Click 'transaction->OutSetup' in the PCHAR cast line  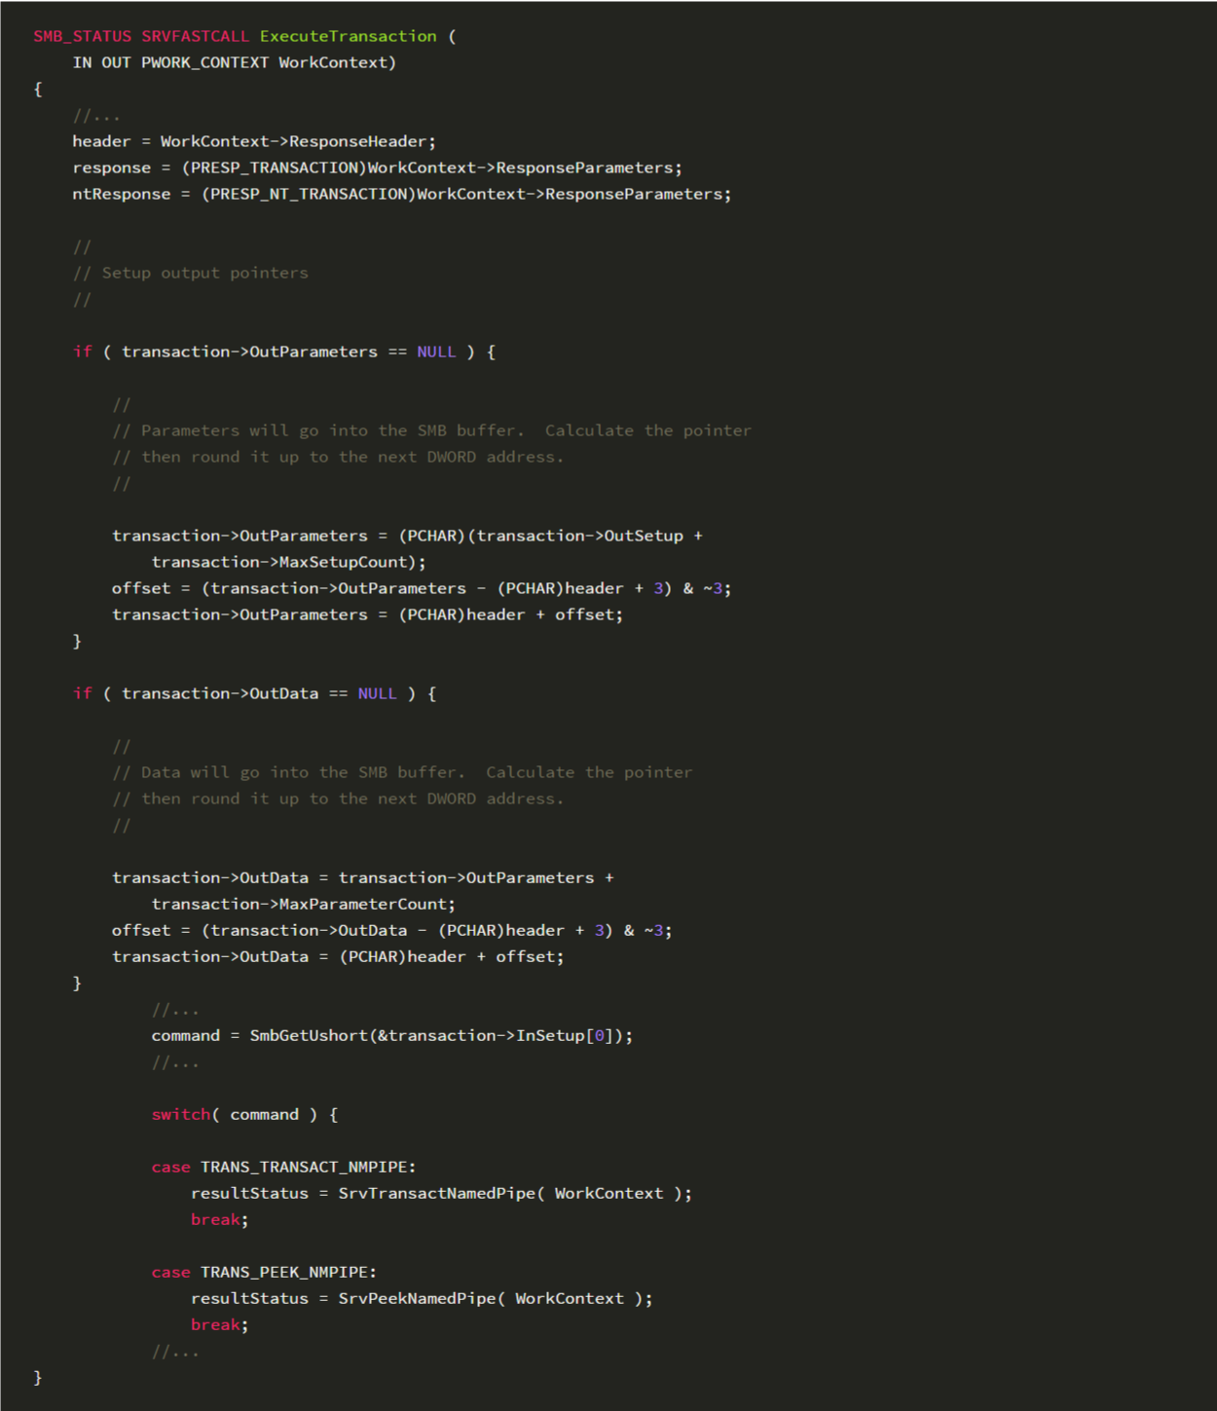(x=579, y=536)
